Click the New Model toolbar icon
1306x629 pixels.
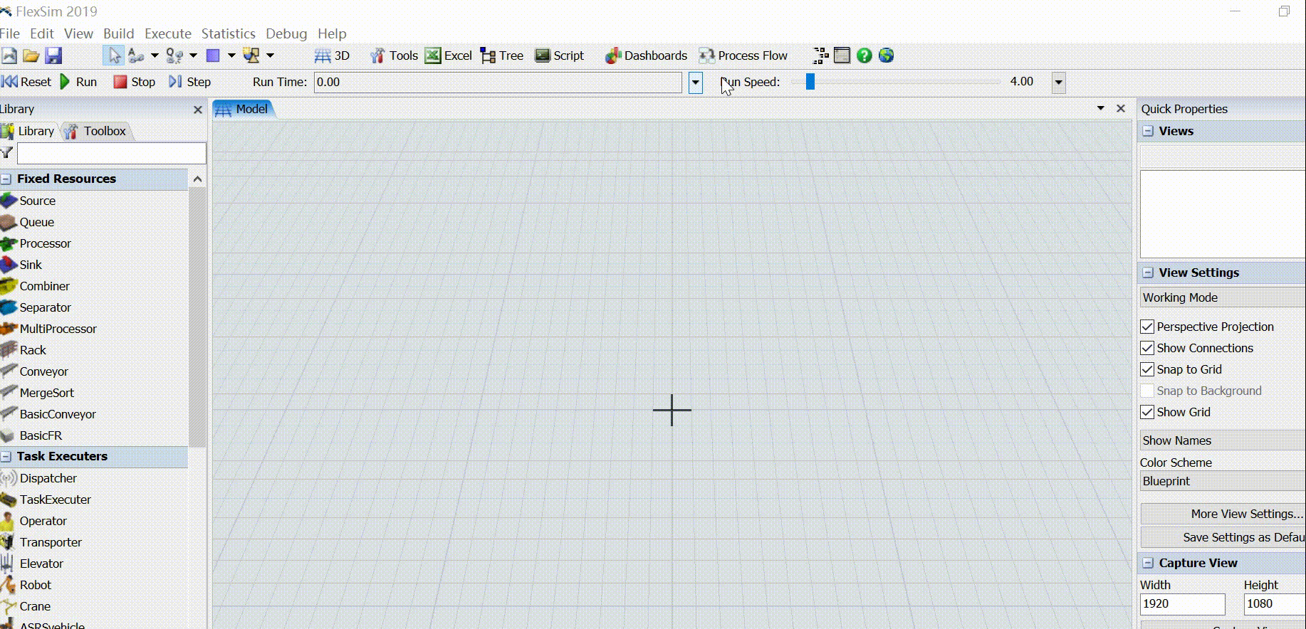[9, 55]
